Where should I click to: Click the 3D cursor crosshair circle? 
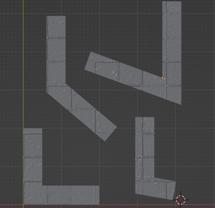coord(180,200)
